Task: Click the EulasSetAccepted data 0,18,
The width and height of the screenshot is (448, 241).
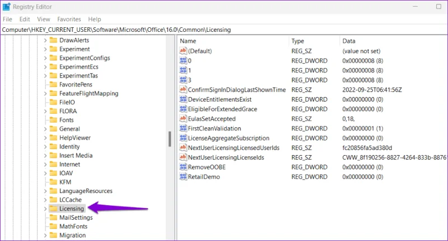Action: [x=348, y=119]
